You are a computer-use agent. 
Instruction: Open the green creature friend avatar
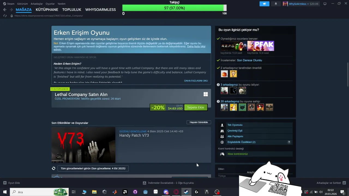click(242, 107)
